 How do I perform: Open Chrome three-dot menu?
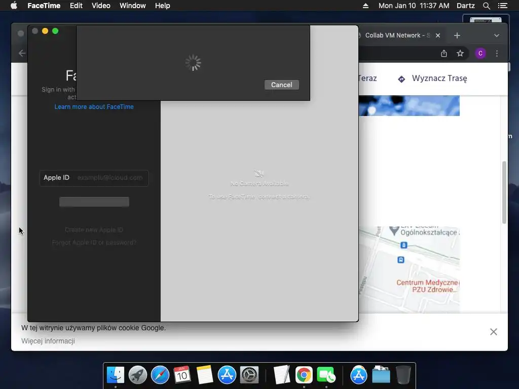click(497, 53)
